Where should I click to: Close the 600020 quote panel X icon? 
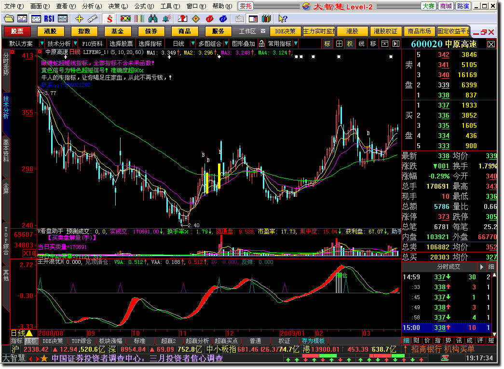(491, 44)
